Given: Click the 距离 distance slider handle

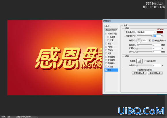Looking at the screenshot, I should pyautogui.click(x=138, y=45).
